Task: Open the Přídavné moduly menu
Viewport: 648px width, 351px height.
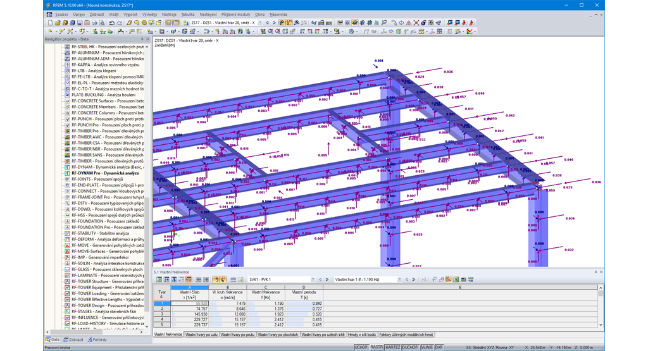Action: [235, 15]
